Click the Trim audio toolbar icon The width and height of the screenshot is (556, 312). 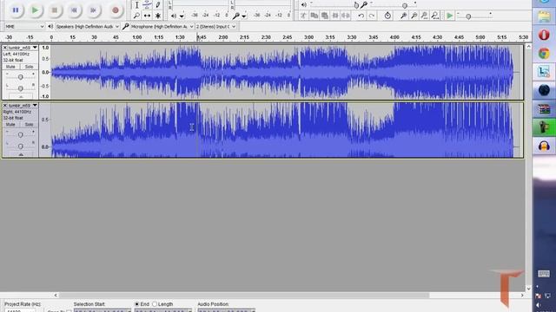(x=303, y=16)
